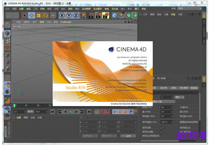
Task: Uncheck the 使用运动剪辑系统 checkbox
Action: (161, 136)
